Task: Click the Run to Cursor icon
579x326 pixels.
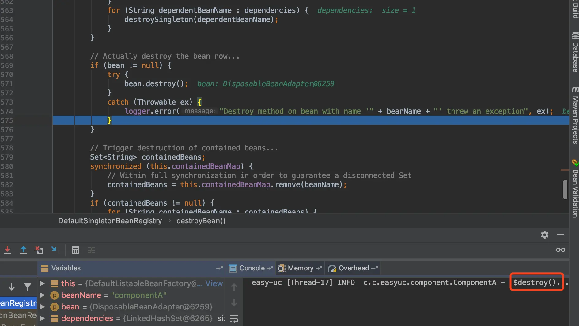Action: point(55,250)
